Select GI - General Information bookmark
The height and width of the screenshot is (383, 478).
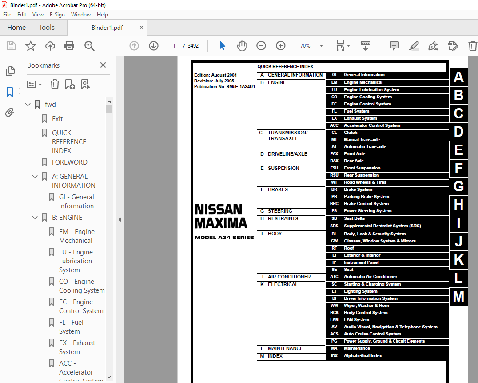[x=76, y=202]
